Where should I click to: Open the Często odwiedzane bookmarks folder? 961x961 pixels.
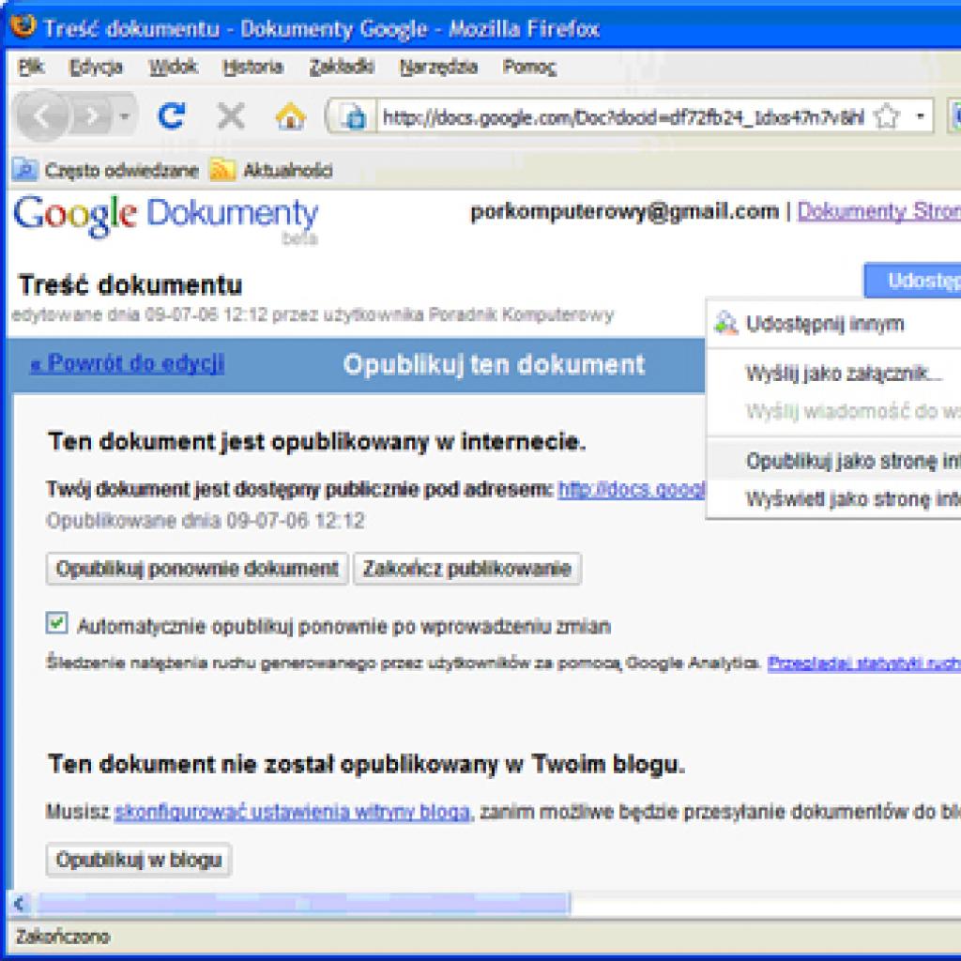106,170
